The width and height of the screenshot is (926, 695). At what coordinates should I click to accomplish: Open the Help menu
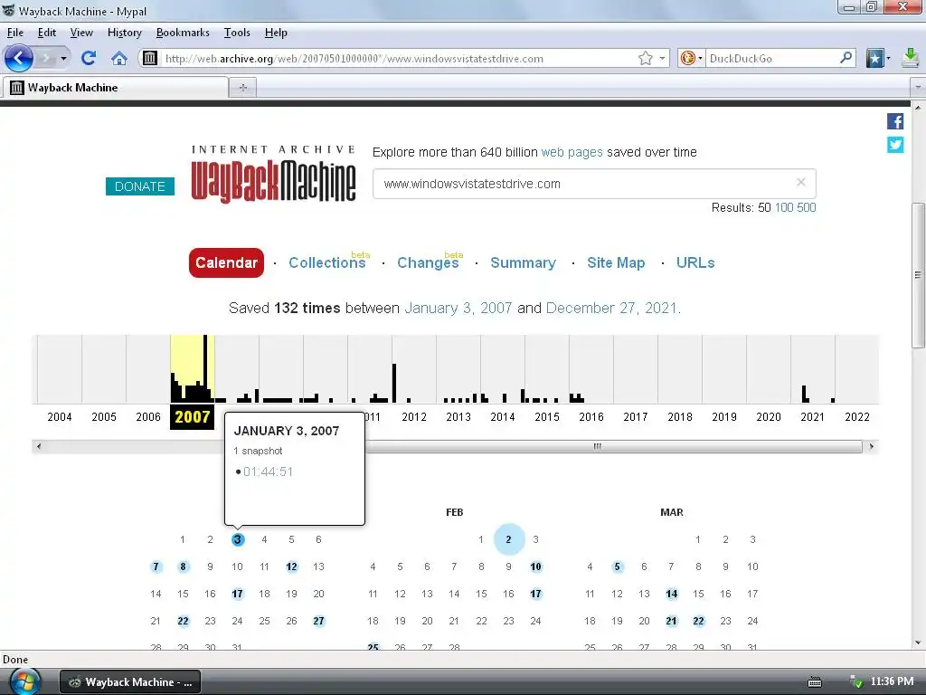point(276,33)
